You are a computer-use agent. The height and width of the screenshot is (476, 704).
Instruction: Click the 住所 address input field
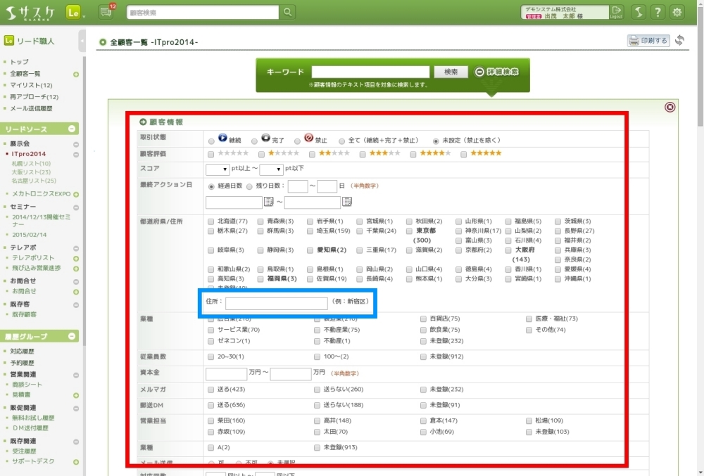[276, 303]
